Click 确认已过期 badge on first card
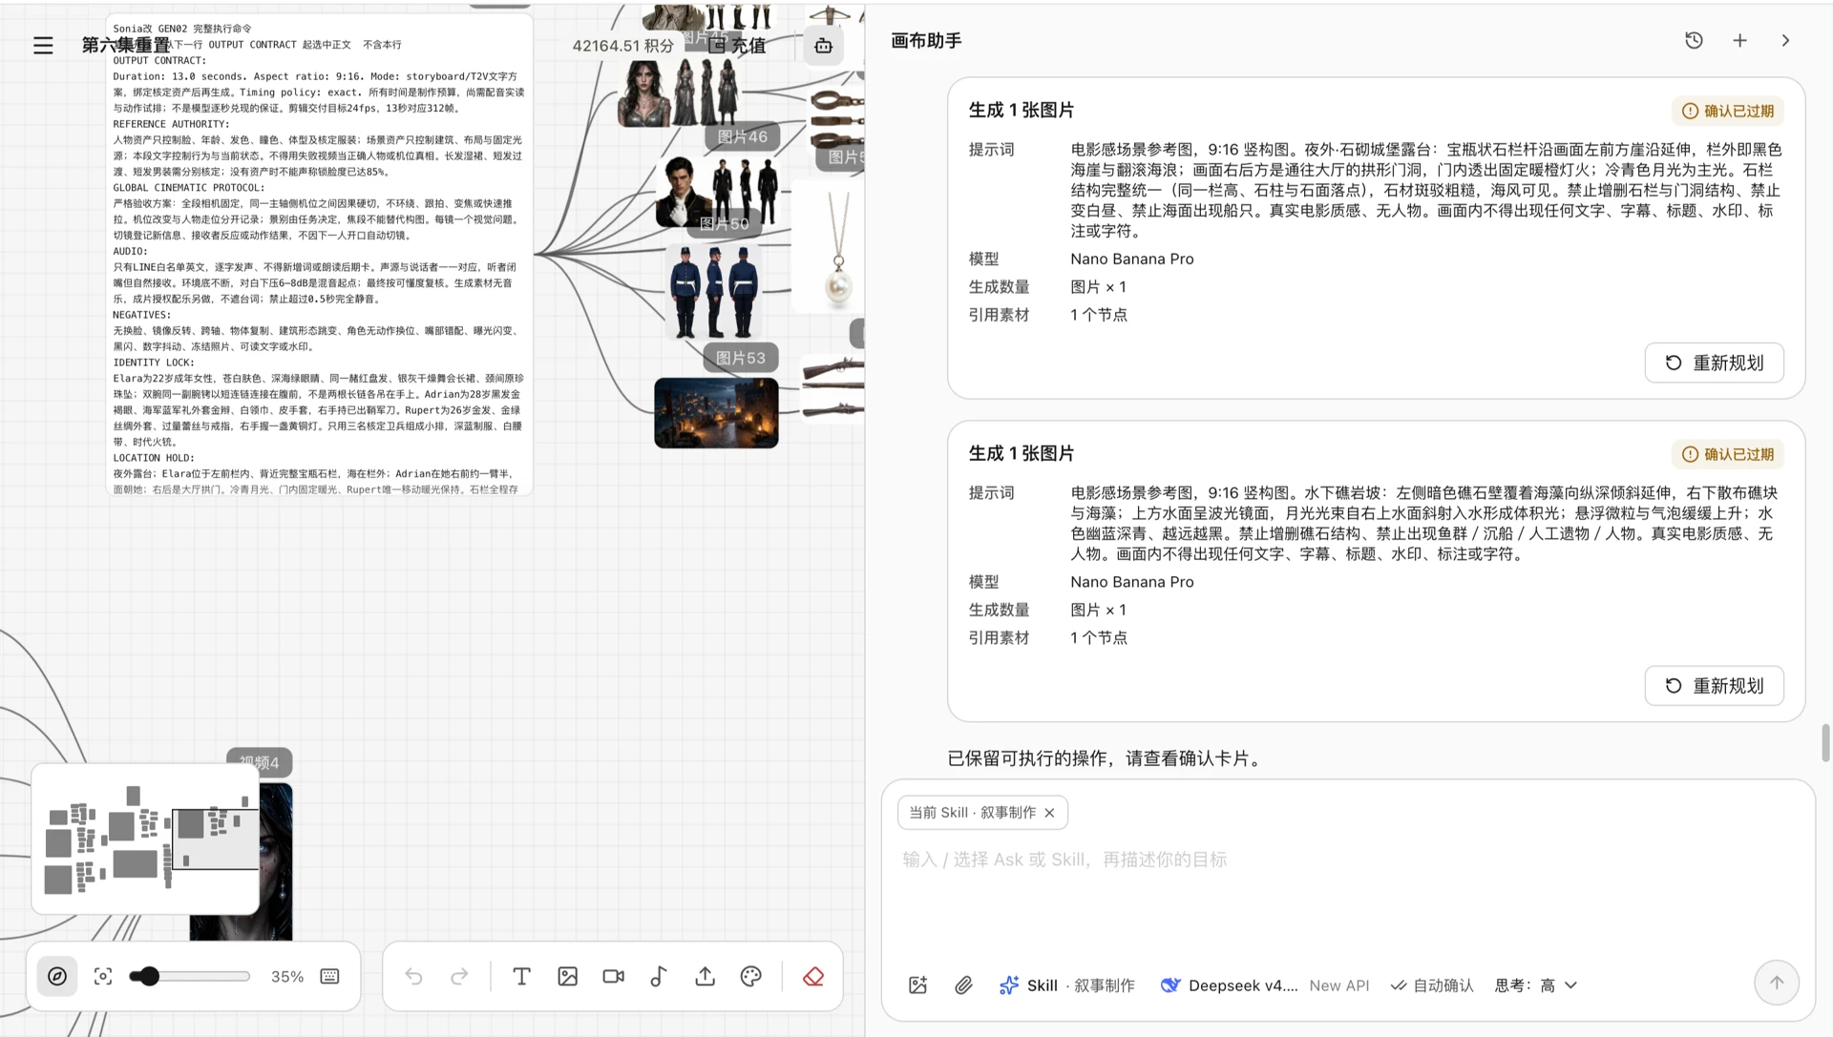 coord(1727,111)
